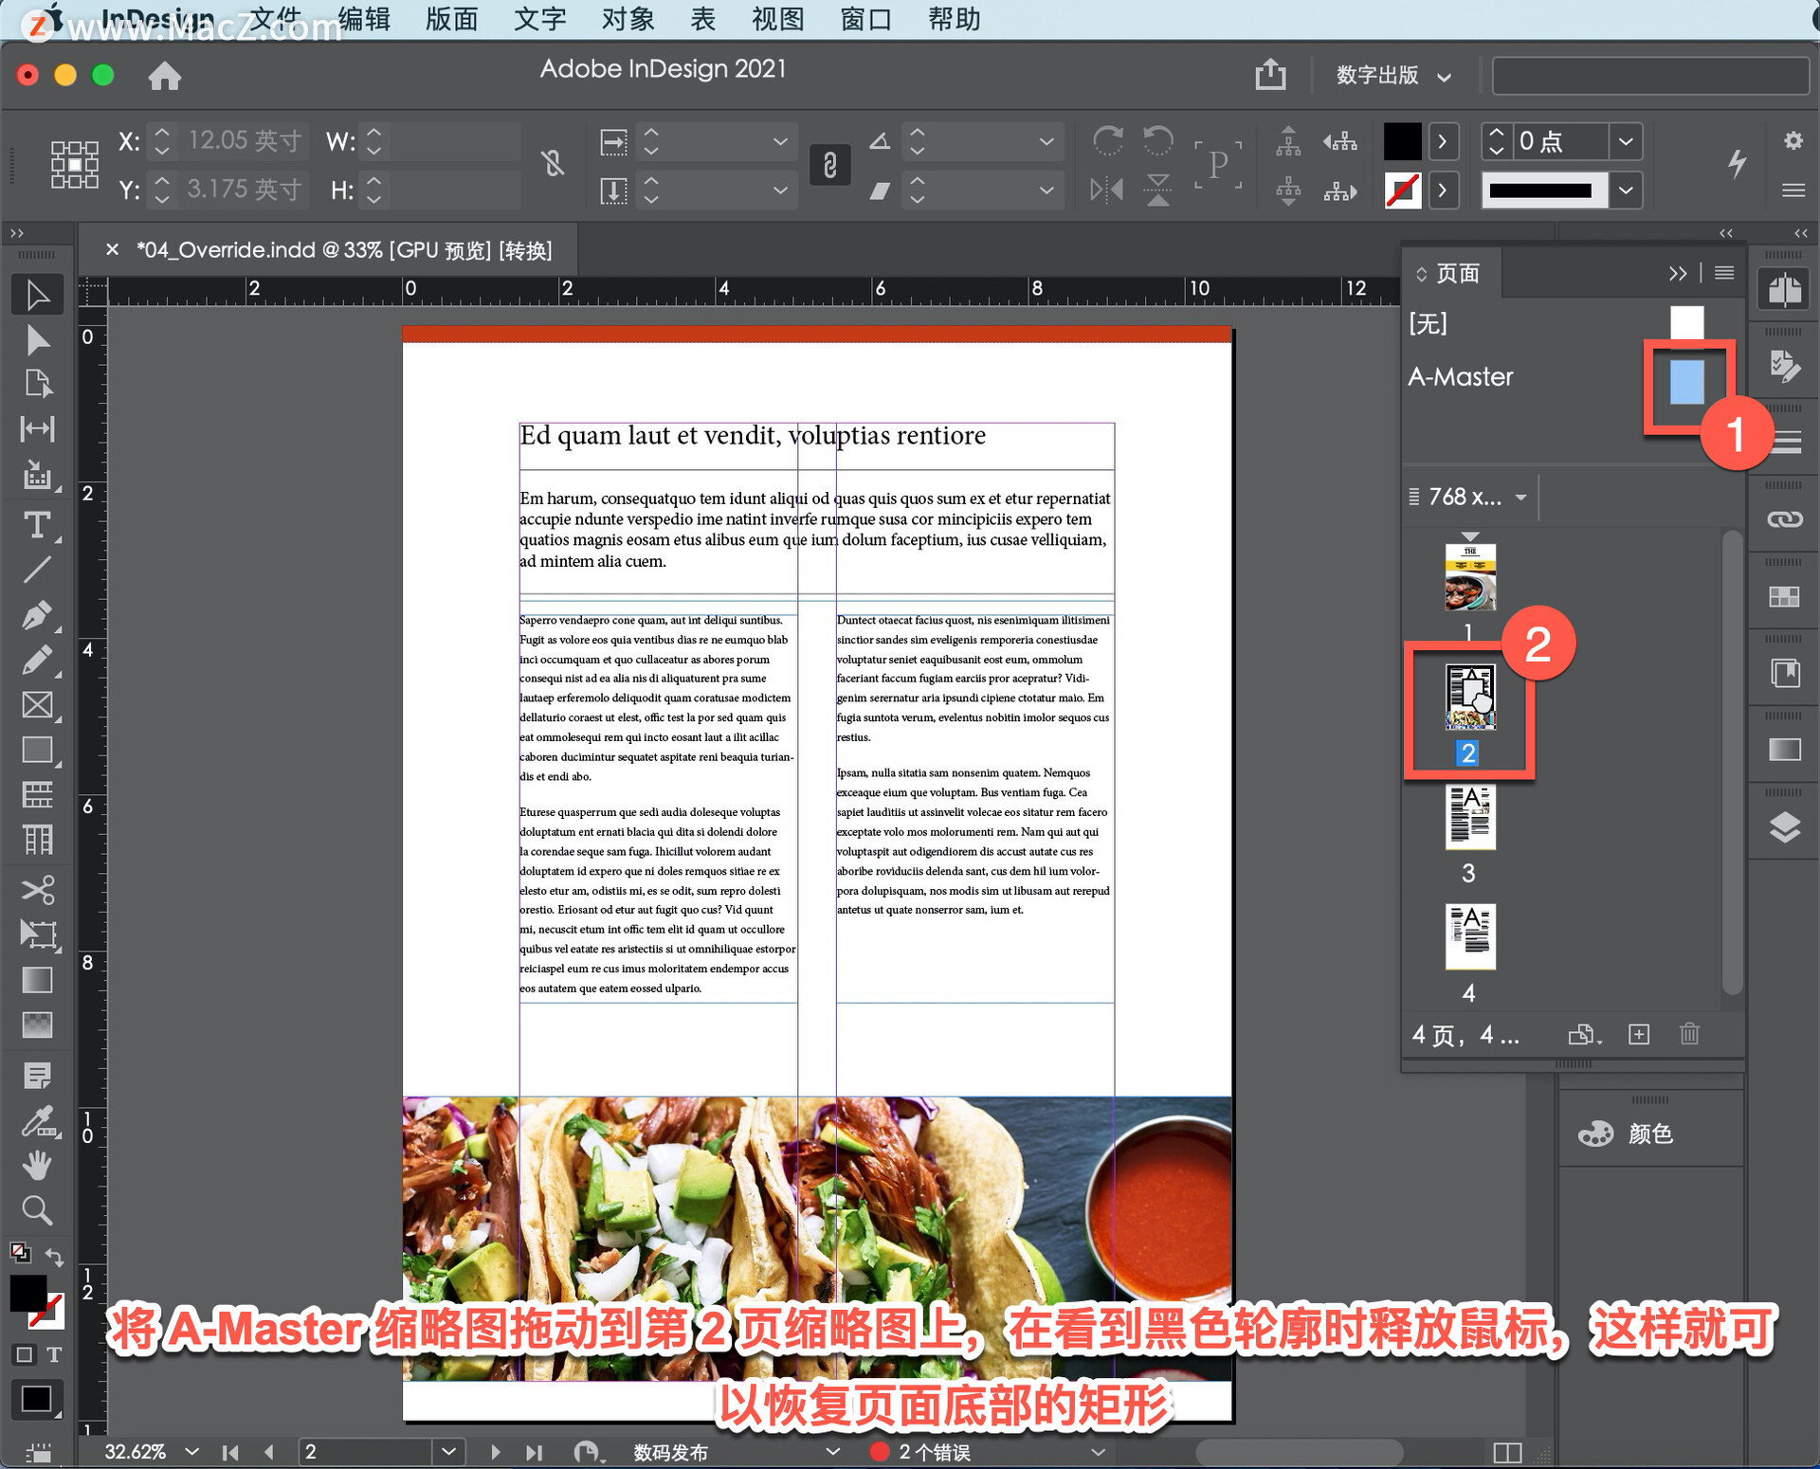
Task: Select the page 3 thumbnail
Action: point(1470,817)
